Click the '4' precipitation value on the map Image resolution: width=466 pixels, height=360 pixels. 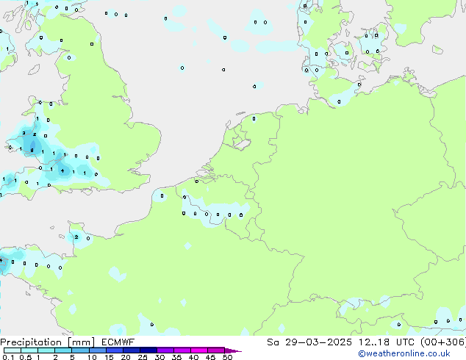coord(62,170)
